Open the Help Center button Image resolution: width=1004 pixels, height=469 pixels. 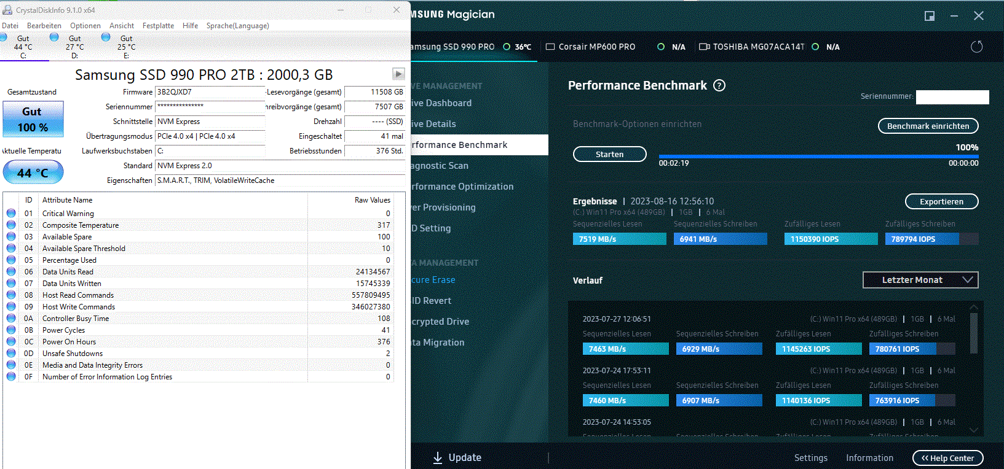click(x=947, y=458)
